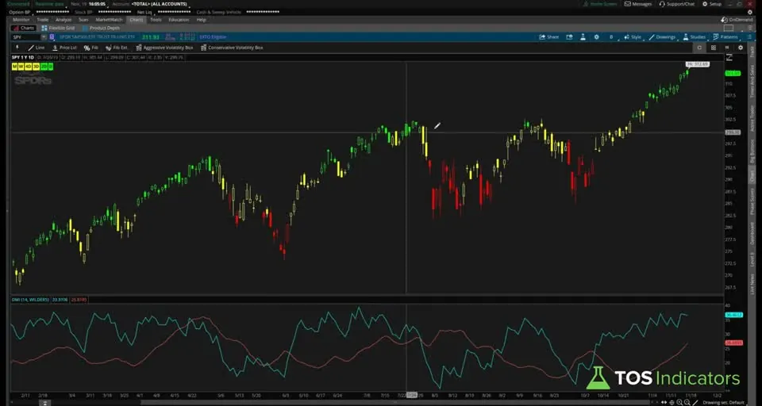The height and width of the screenshot is (406, 762).
Task: Click the crosshair pan icon at chart bottom
Action: coord(672,403)
